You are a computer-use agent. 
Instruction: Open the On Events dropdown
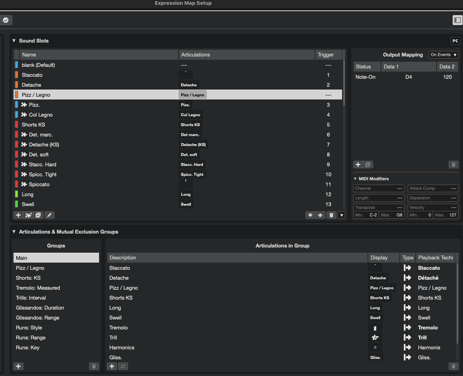tap(443, 55)
